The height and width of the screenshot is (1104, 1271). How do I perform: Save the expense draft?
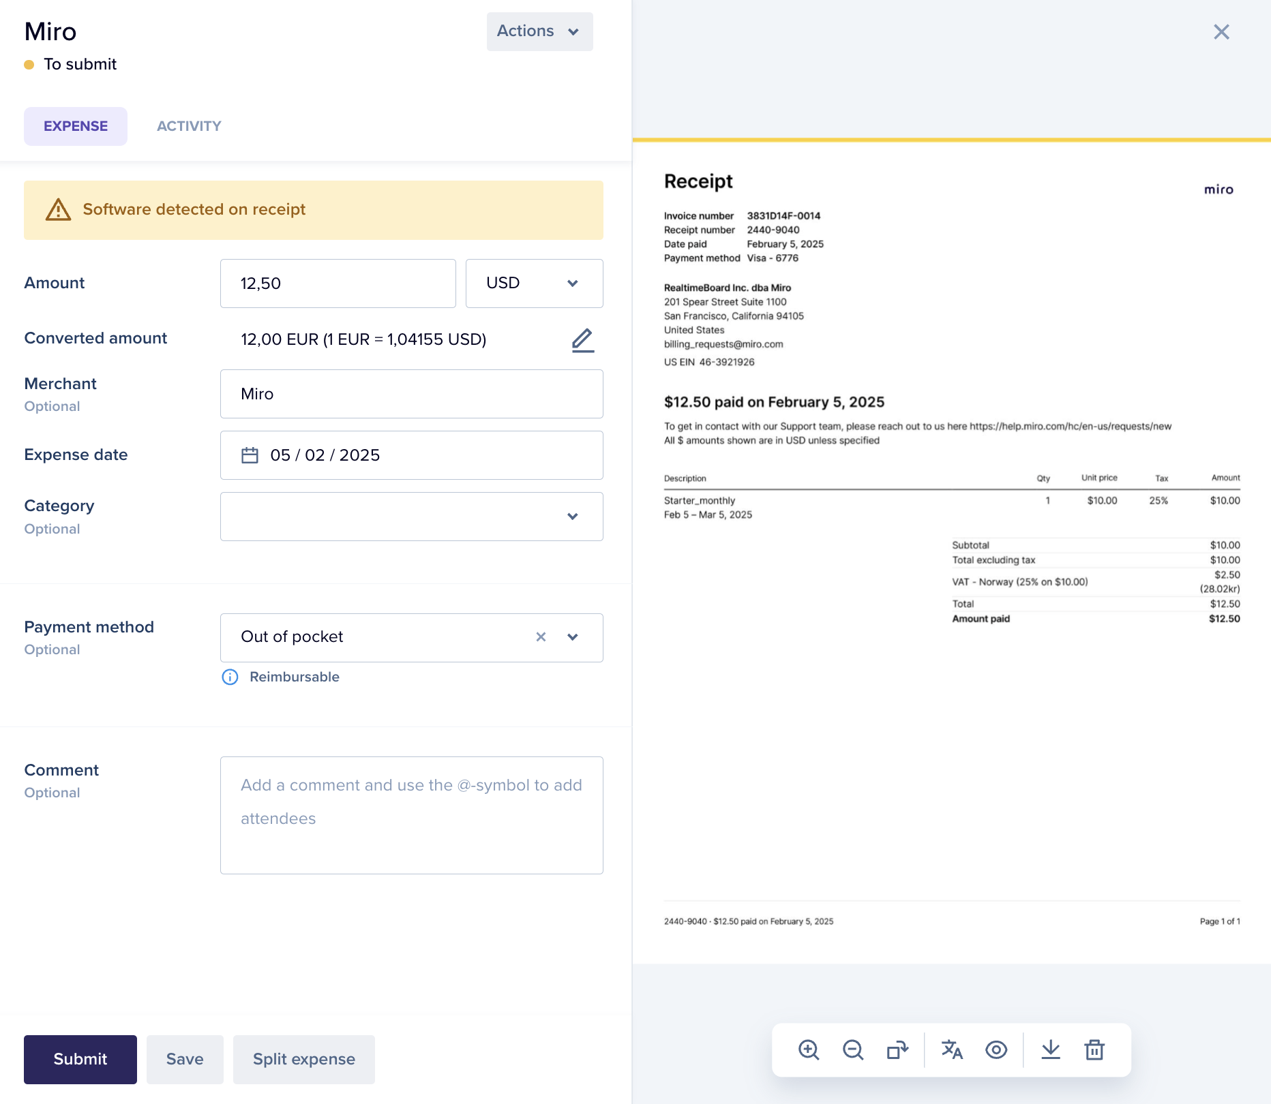[x=185, y=1059]
